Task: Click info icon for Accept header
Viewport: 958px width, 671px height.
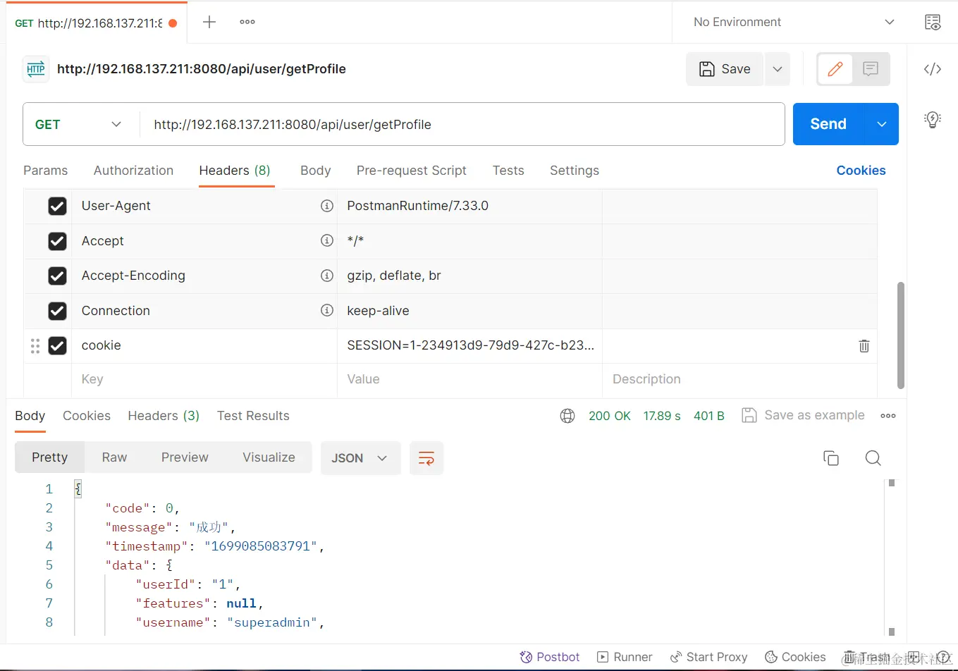Action: tap(327, 240)
